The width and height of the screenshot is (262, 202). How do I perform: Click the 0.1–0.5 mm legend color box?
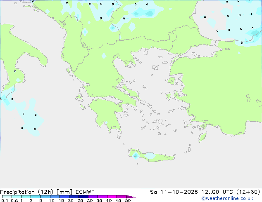7,197
